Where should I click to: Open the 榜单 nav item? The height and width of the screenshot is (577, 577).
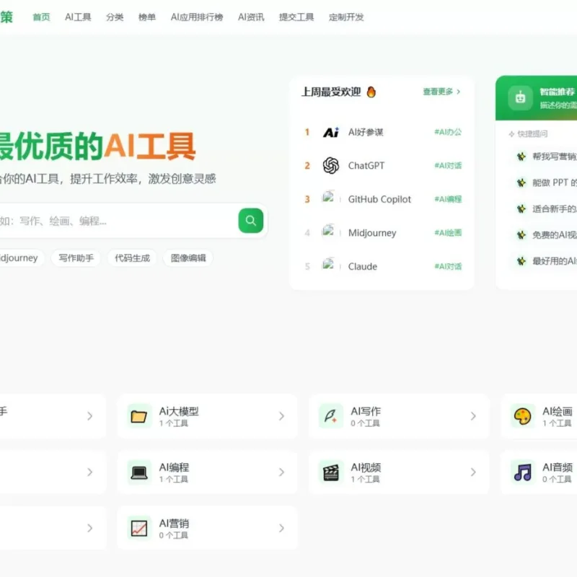(x=147, y=17)
